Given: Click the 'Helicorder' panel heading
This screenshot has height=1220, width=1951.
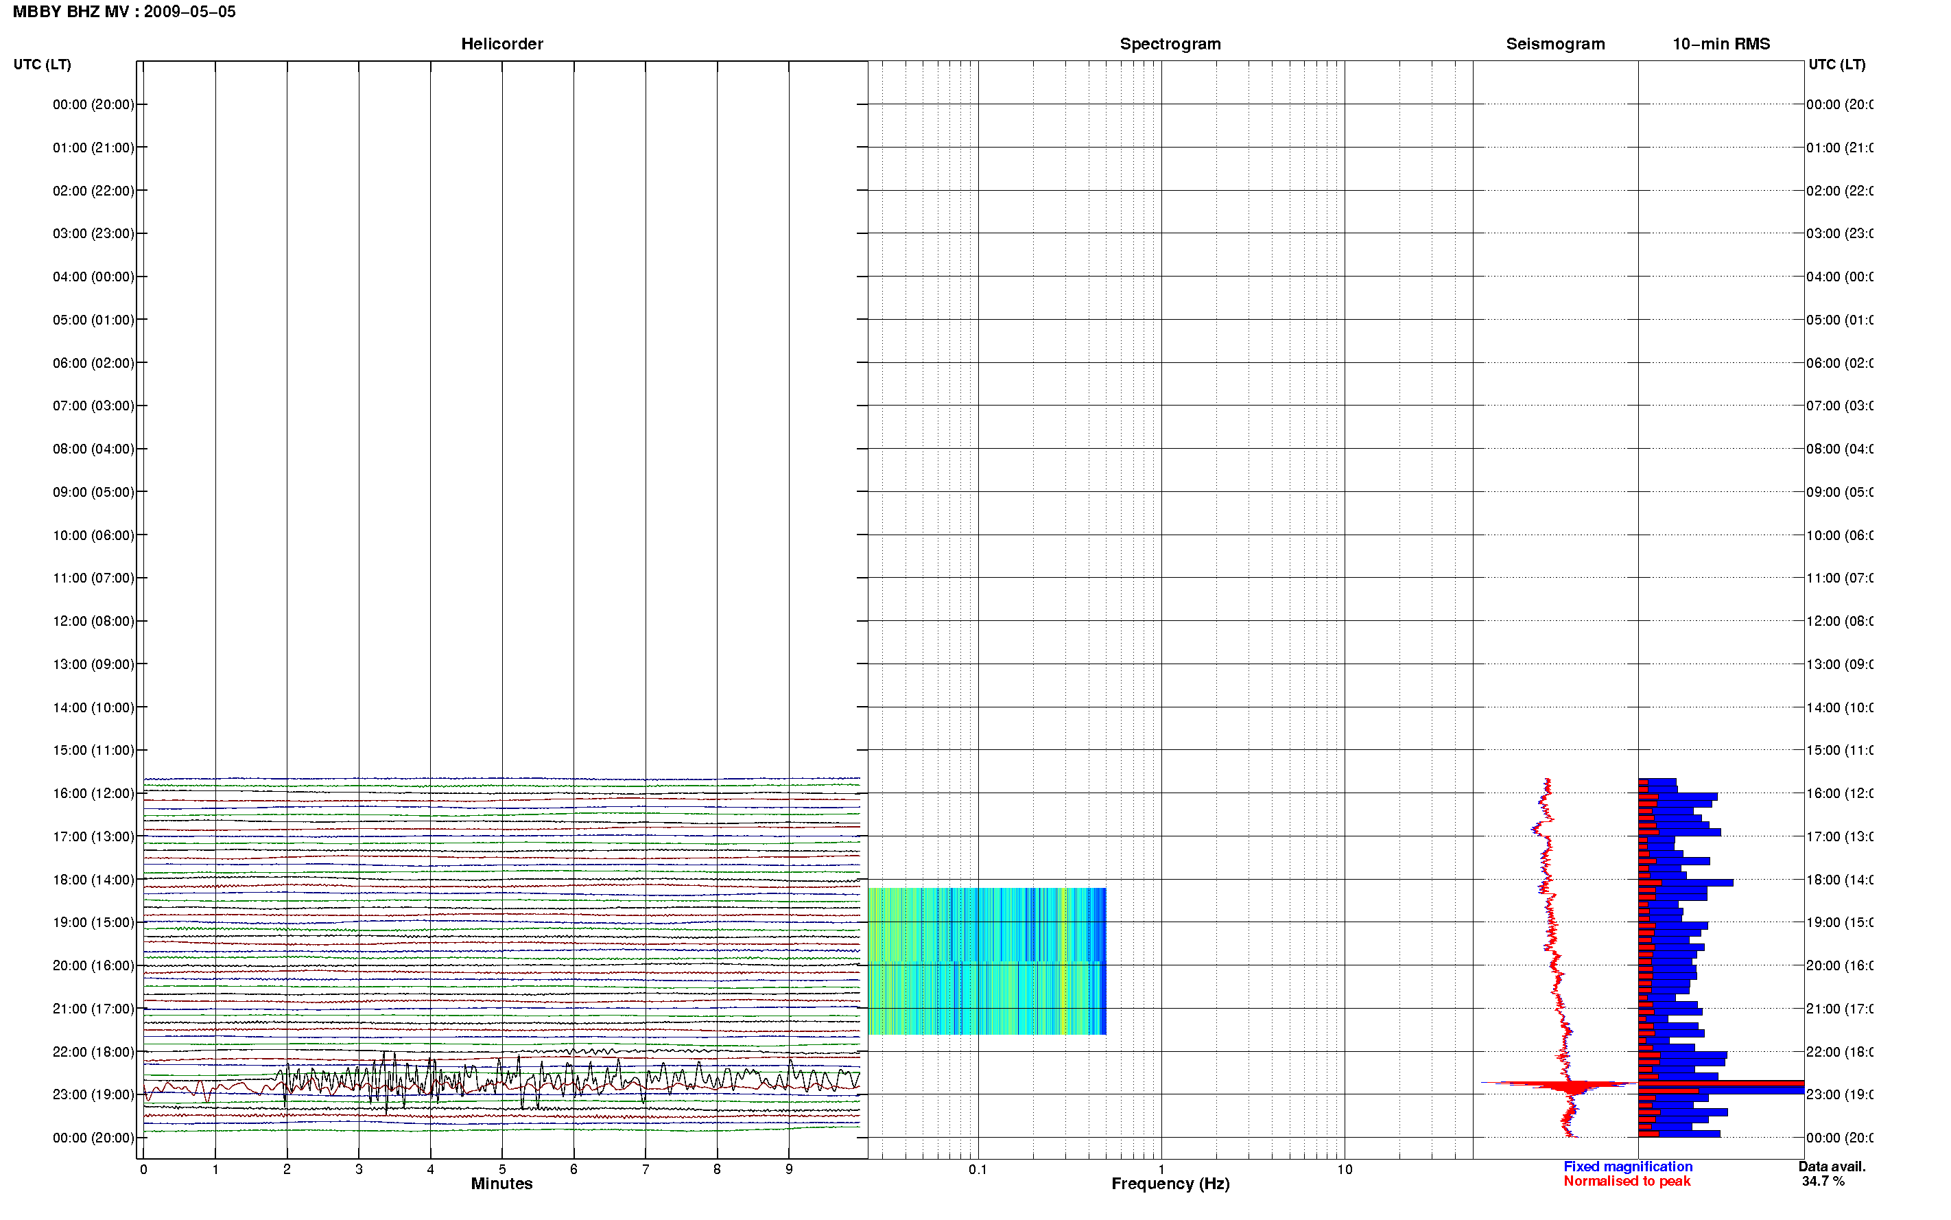Looking at the screenshot, I should click(x=501, y=45).
